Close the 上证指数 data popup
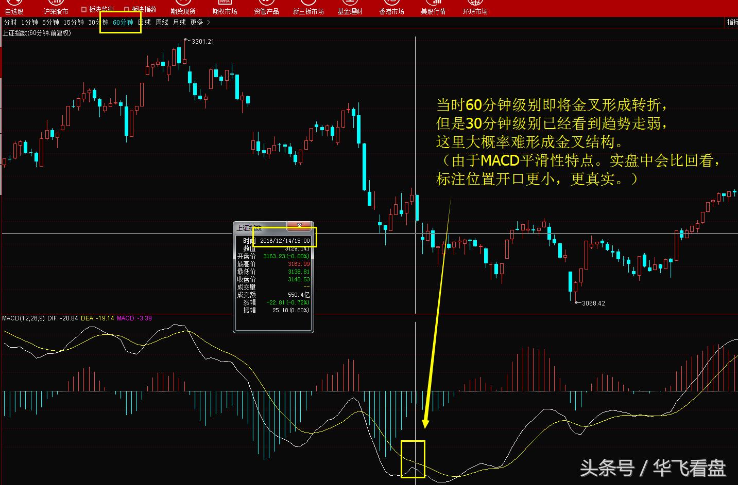The height and width of the screenshot is (485, 738). 300,226
